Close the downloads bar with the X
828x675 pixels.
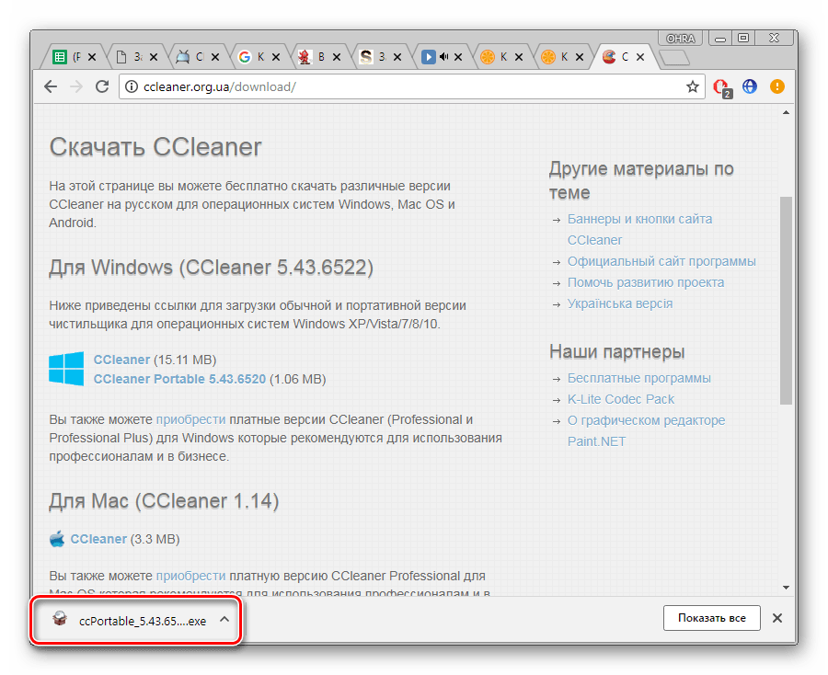777,618
